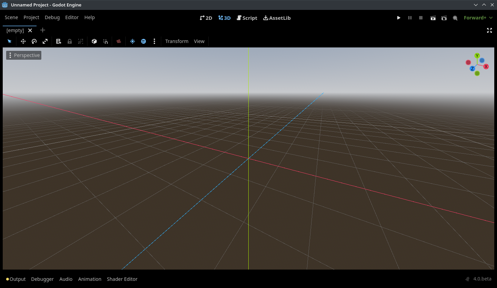Open the AssetLib workspace
The image size is (497, 288).
tap(277, 17)
